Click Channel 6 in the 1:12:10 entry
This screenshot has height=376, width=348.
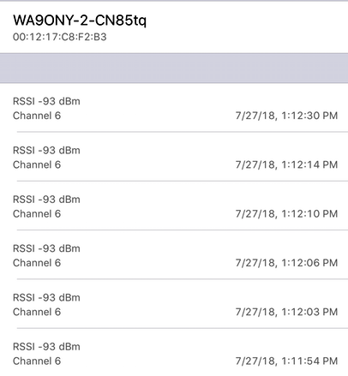point(37,214)
